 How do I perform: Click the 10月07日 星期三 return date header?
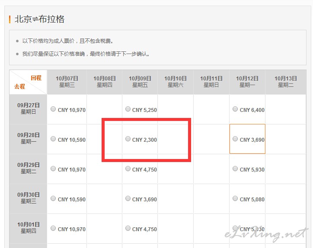[x=67, y=82]
